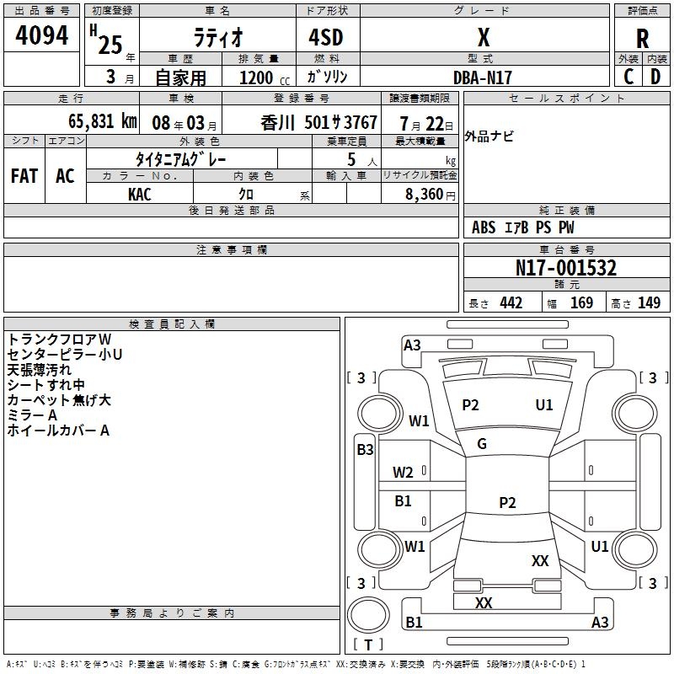Click the inspector note センターピラー小U
Screen dimensions: 674x674
[65, 354]
